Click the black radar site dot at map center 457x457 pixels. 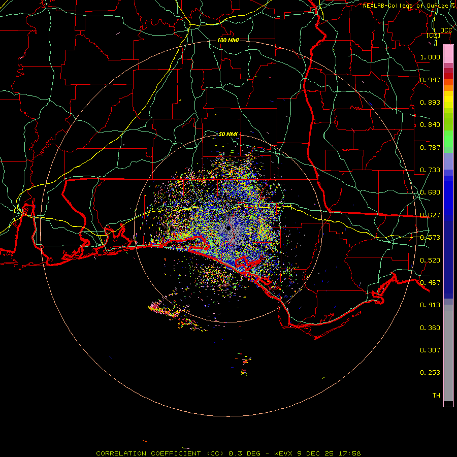click(x=228, y=228)
